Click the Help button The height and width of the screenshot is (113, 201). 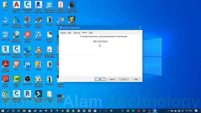click(x=136, y=79)
